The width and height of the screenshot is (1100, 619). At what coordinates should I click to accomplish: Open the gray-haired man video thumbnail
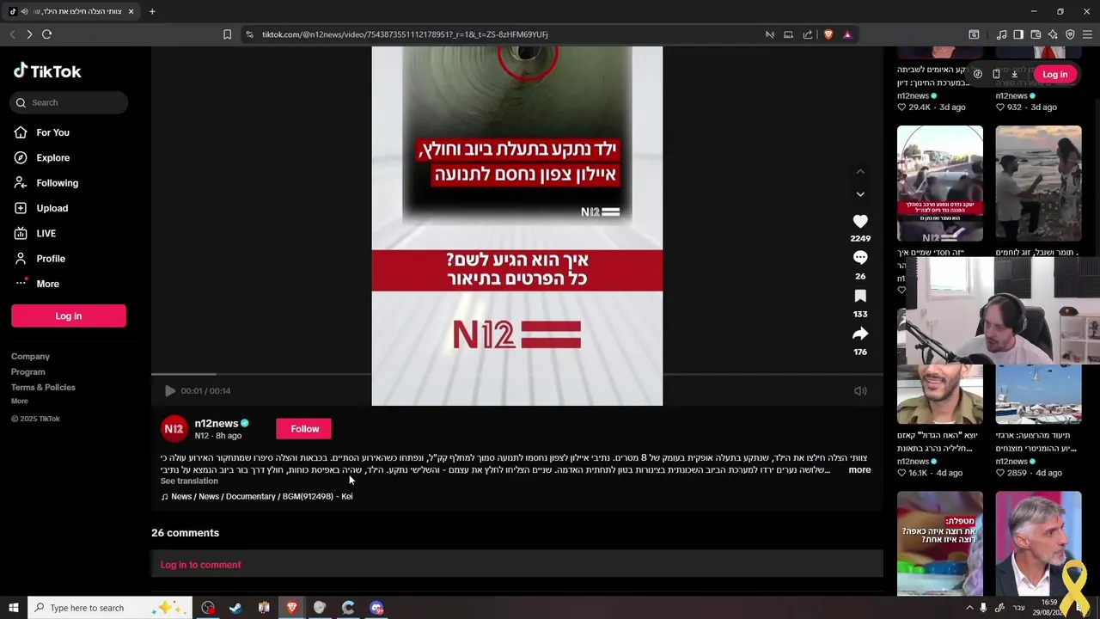tap(1038, 543)
